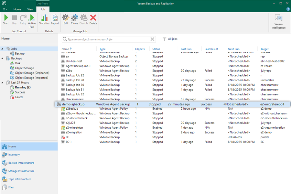
Task: Sort by the Last Run column
Action: pyautogui.click(x=186, y=49)
